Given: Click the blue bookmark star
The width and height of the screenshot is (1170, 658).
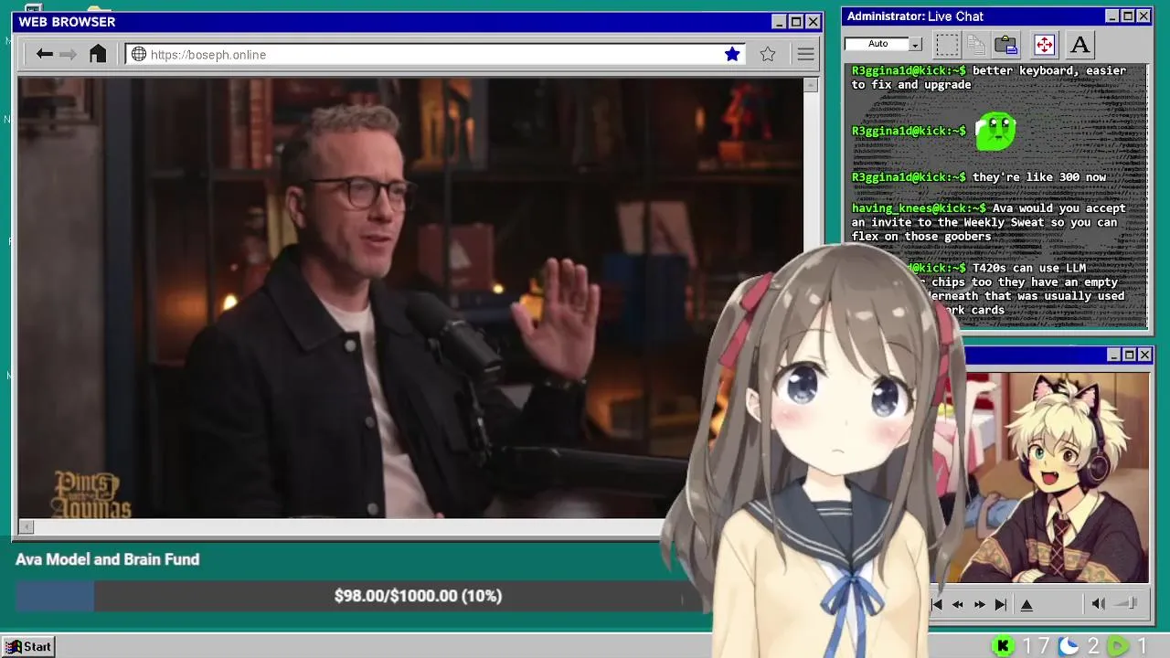Looking at the screenshot, I should click(732, 54).
